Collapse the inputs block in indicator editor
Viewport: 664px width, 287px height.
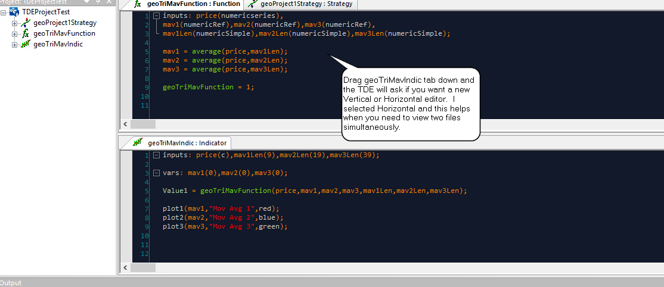156,155
